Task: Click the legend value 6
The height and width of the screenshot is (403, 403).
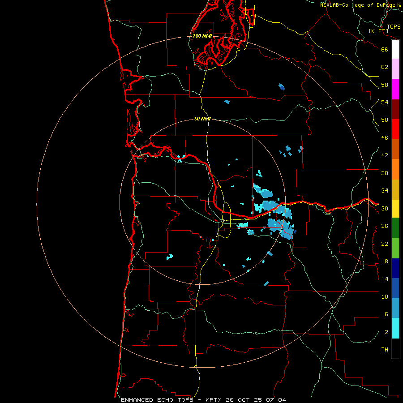Action: click(x=386, y=314)
